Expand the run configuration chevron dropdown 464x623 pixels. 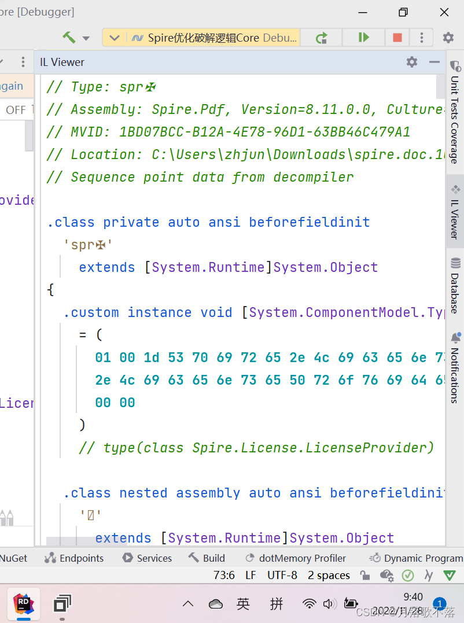tap(115, 38)
